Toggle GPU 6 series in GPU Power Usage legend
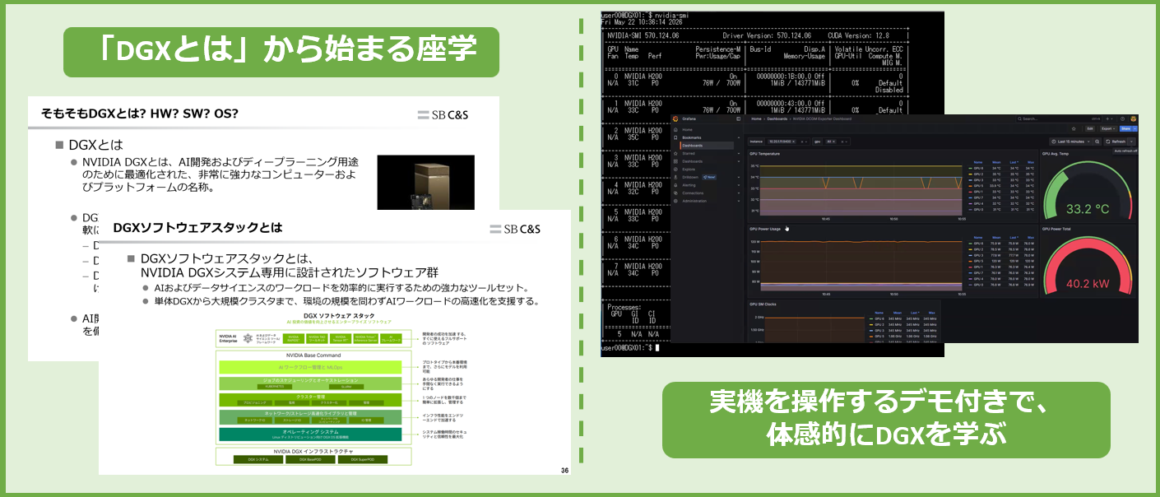 click(x=978, y=244)
